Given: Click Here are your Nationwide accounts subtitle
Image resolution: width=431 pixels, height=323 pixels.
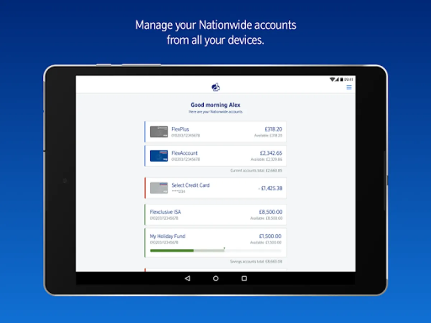Looking at the screenshot, I should click(215, 112).
